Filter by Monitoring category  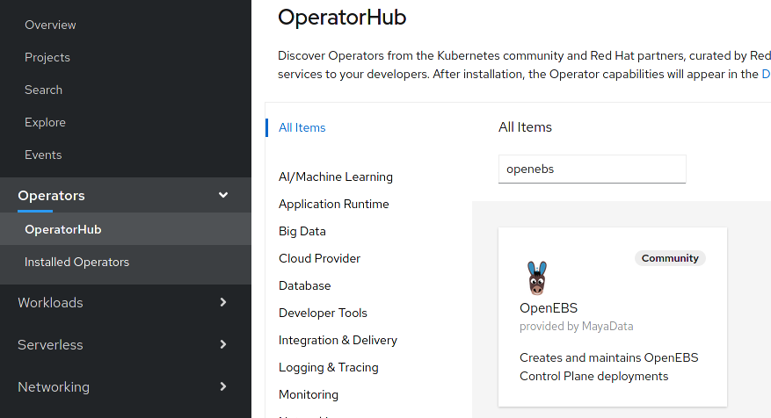click(309, 394)
